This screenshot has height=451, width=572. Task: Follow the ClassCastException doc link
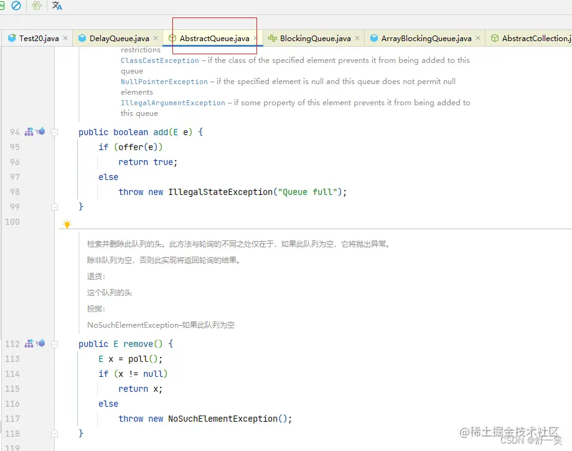click(160, 60)
